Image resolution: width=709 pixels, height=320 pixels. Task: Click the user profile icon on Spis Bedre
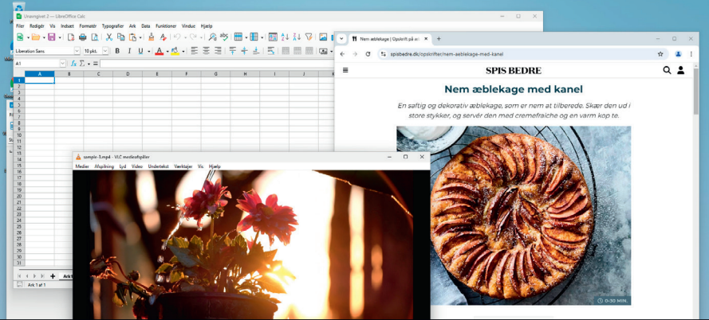tap(680, 70)
